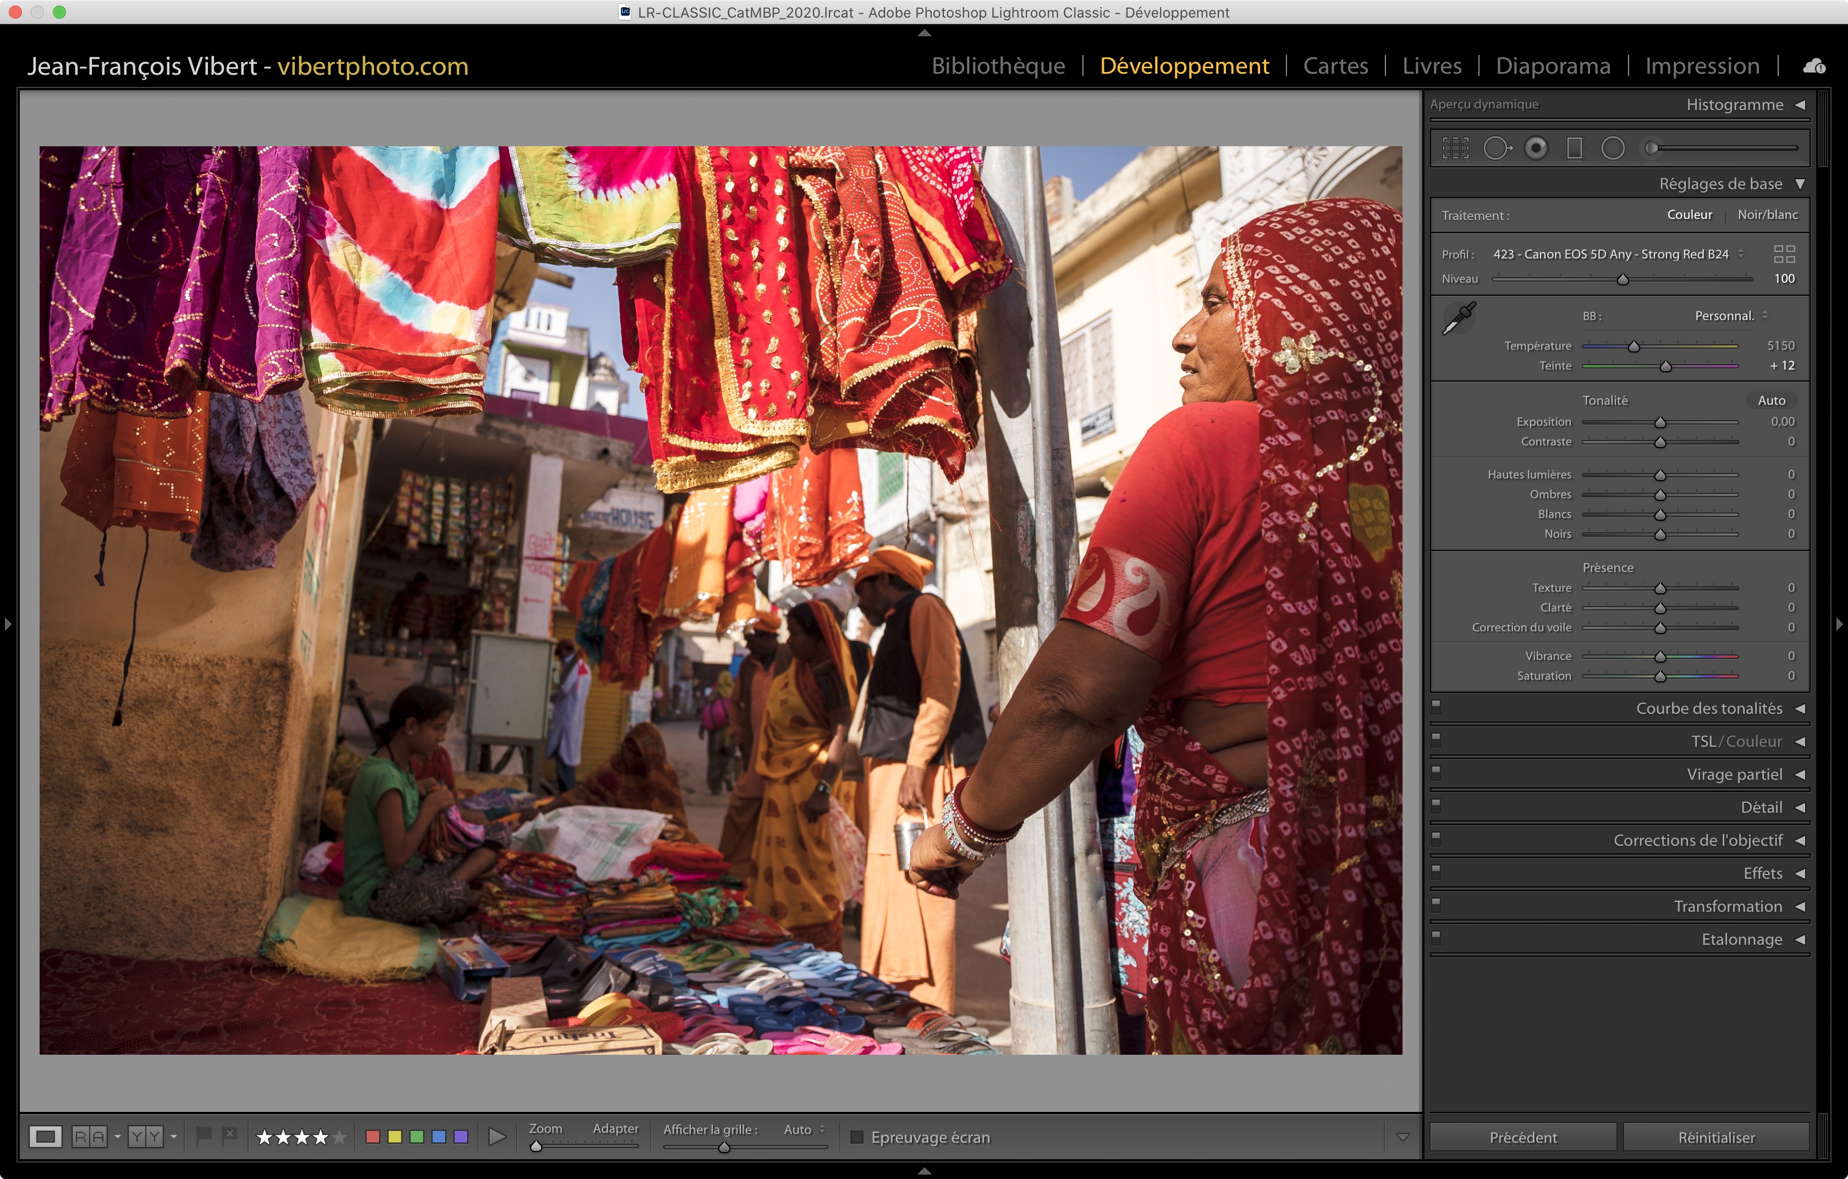Switch to the Bibliothèque module
Image resolution: width=1848 pixels, height=1179 pixels.
tap(998, 66)
